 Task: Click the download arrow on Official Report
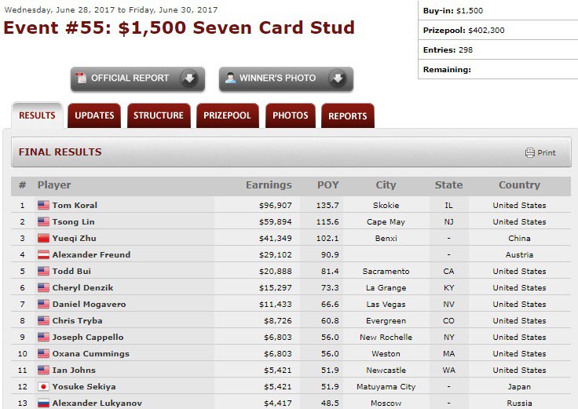(x=188, y=79)
